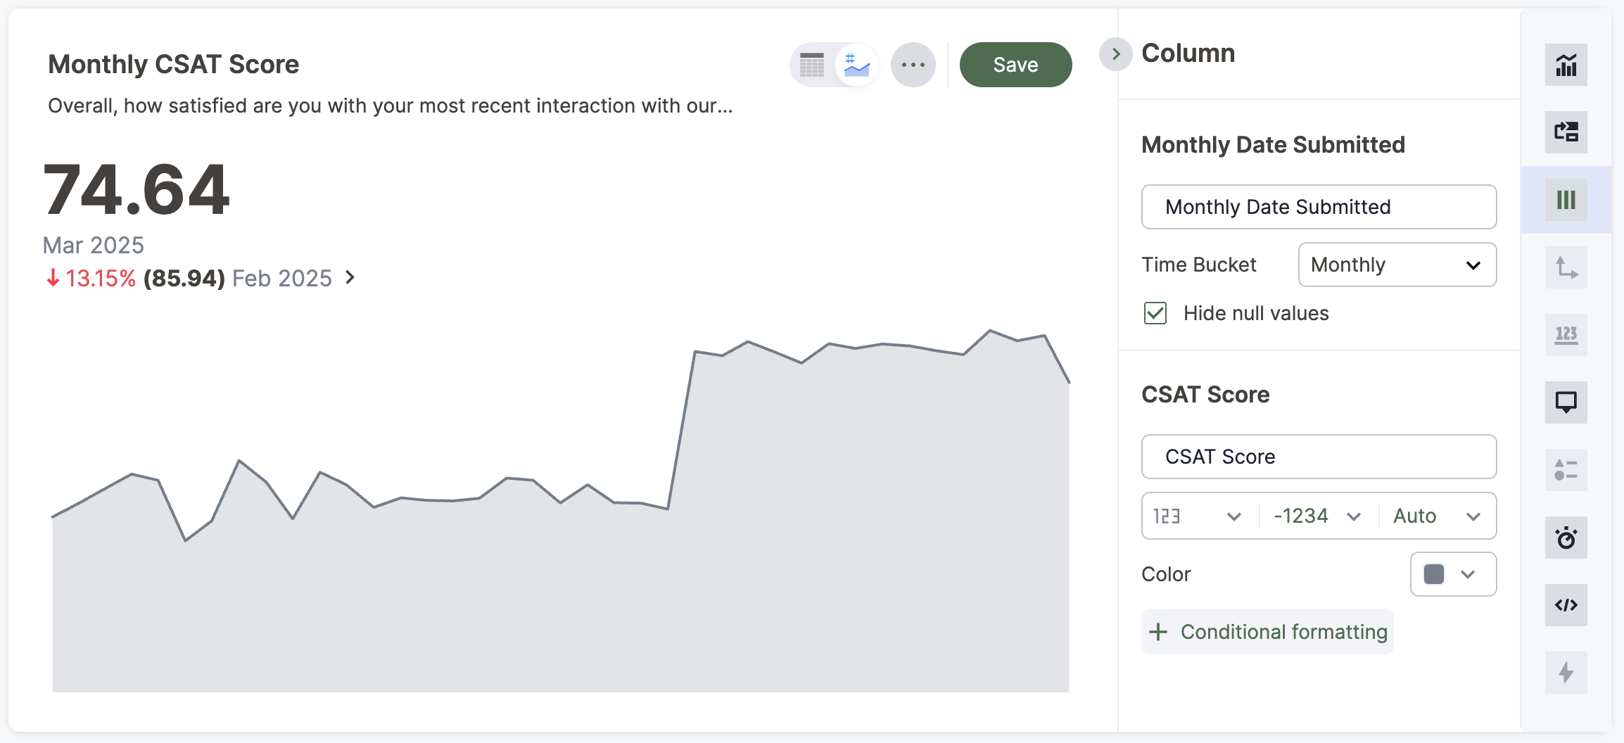Screen dimensions: 1624x743
Task: Open the code embed icon
Action: (x=1566, y=605)
